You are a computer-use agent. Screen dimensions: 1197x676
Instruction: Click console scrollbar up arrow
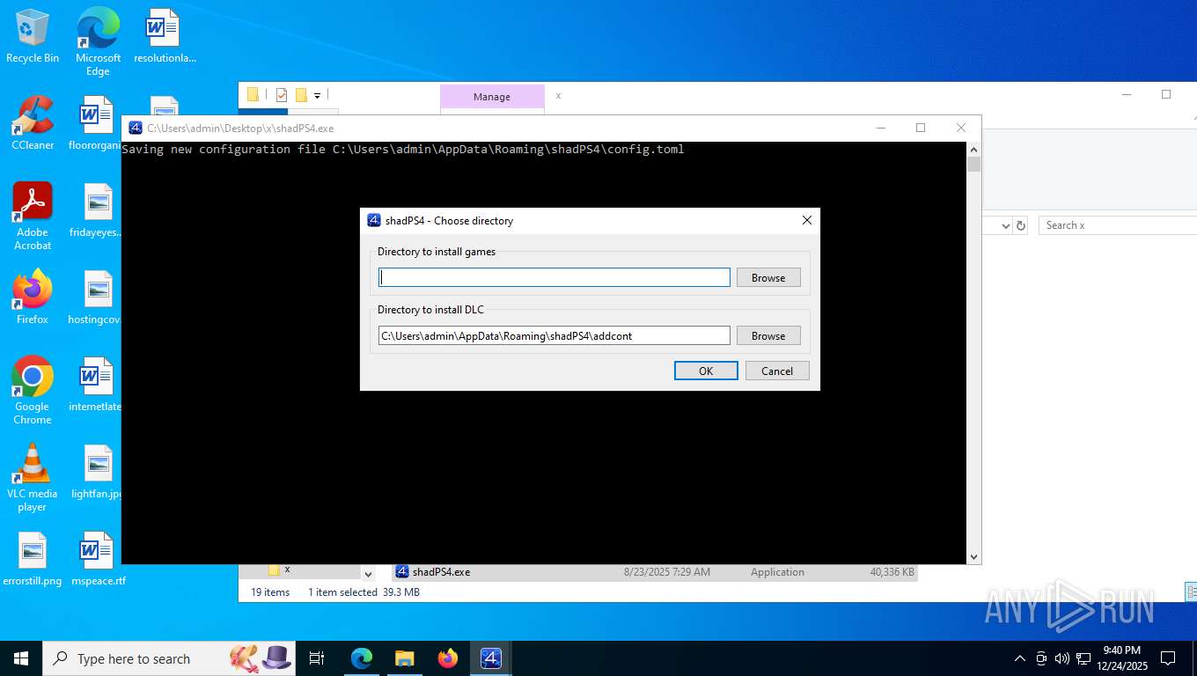coord(973,150)
